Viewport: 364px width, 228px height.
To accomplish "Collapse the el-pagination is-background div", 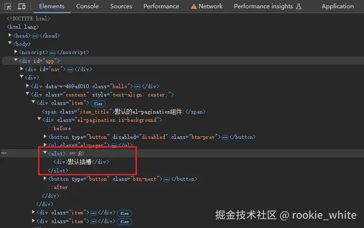I will point(39,119).
